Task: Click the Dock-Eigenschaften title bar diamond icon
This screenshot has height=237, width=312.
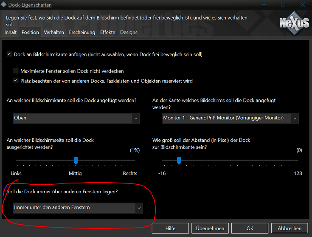Action: click(5, 5)
